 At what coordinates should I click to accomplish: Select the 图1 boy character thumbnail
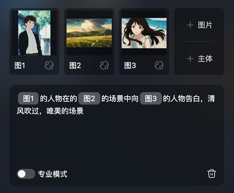click(x=34, y=33)
